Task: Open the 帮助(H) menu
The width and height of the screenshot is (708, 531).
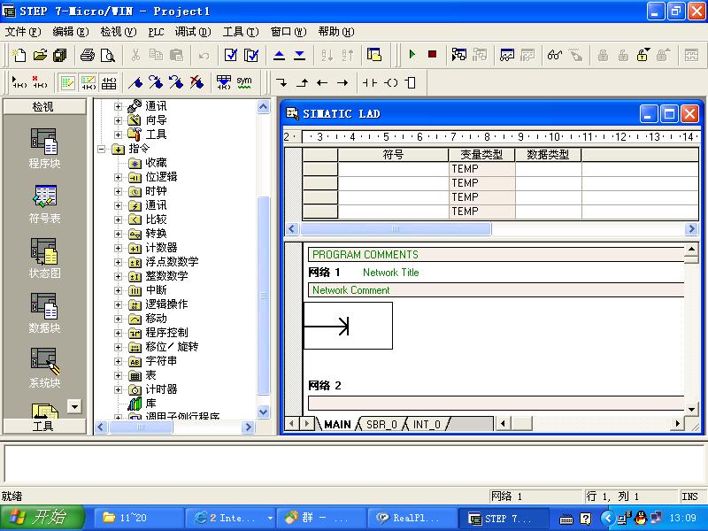Action: 336,32
